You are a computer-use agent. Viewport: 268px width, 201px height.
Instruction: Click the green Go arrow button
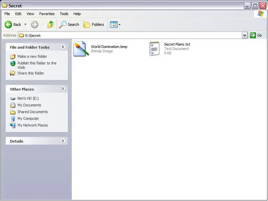click(253, 35)
